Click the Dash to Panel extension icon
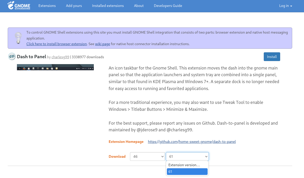This screenshot has height=178, width=304. coord(12,56)
